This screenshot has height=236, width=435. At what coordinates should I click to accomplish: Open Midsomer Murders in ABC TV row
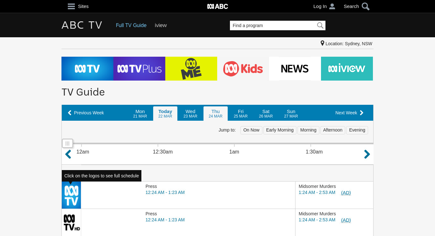pyautogui.click(x=317, y=186)
